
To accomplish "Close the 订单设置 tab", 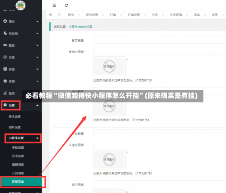I will click(145, 15).
